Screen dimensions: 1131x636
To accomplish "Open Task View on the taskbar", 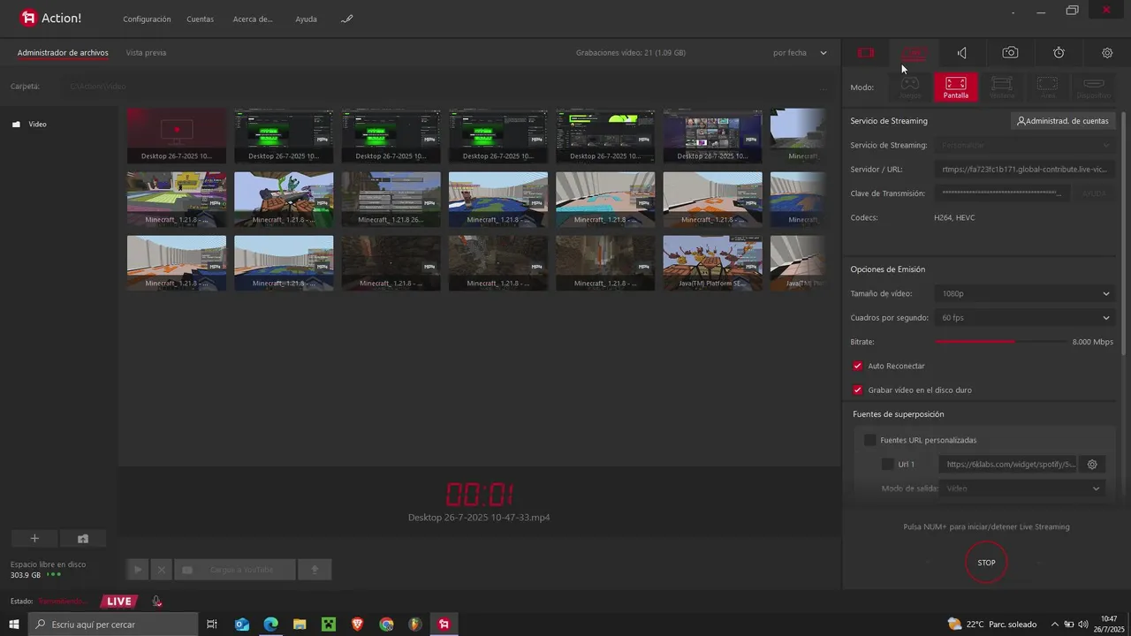I will pyautogui.click(x=212, y=625).
